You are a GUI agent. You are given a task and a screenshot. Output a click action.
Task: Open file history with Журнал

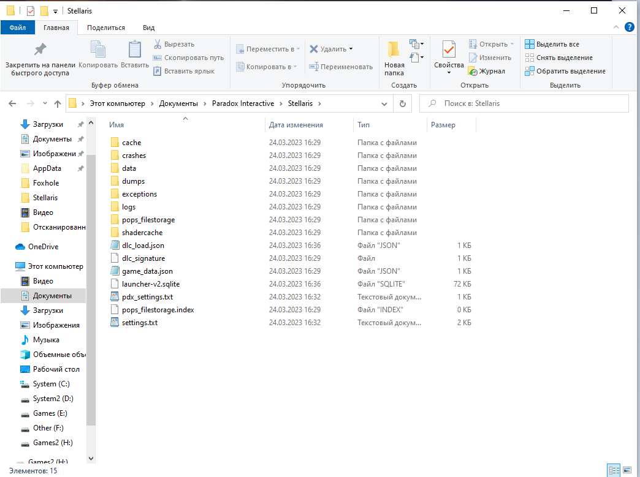pyautogui.click(x=487, y=71)
